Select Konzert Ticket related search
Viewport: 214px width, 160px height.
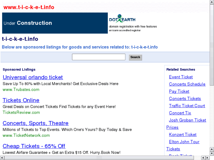point(183,134)
